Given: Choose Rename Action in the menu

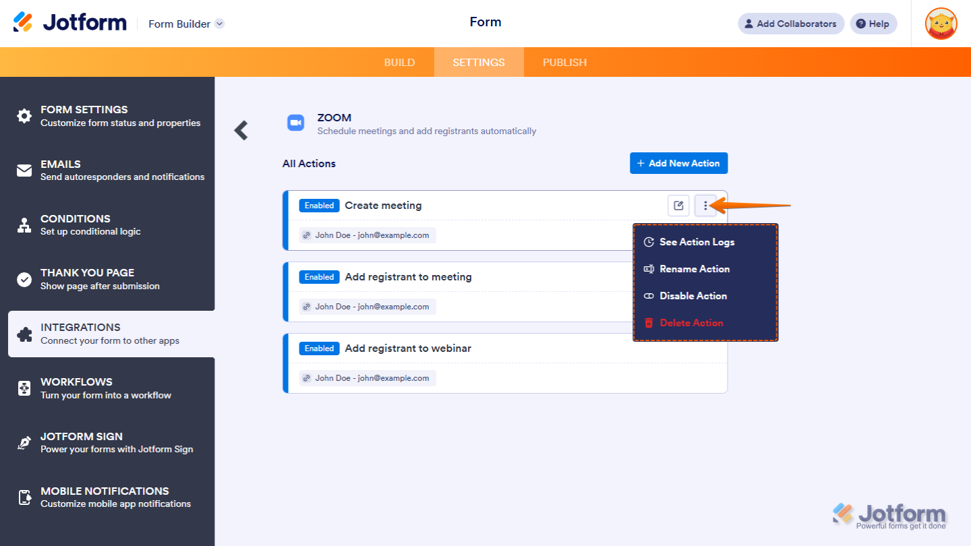Looking at the screenshot, I should point(705,269).
